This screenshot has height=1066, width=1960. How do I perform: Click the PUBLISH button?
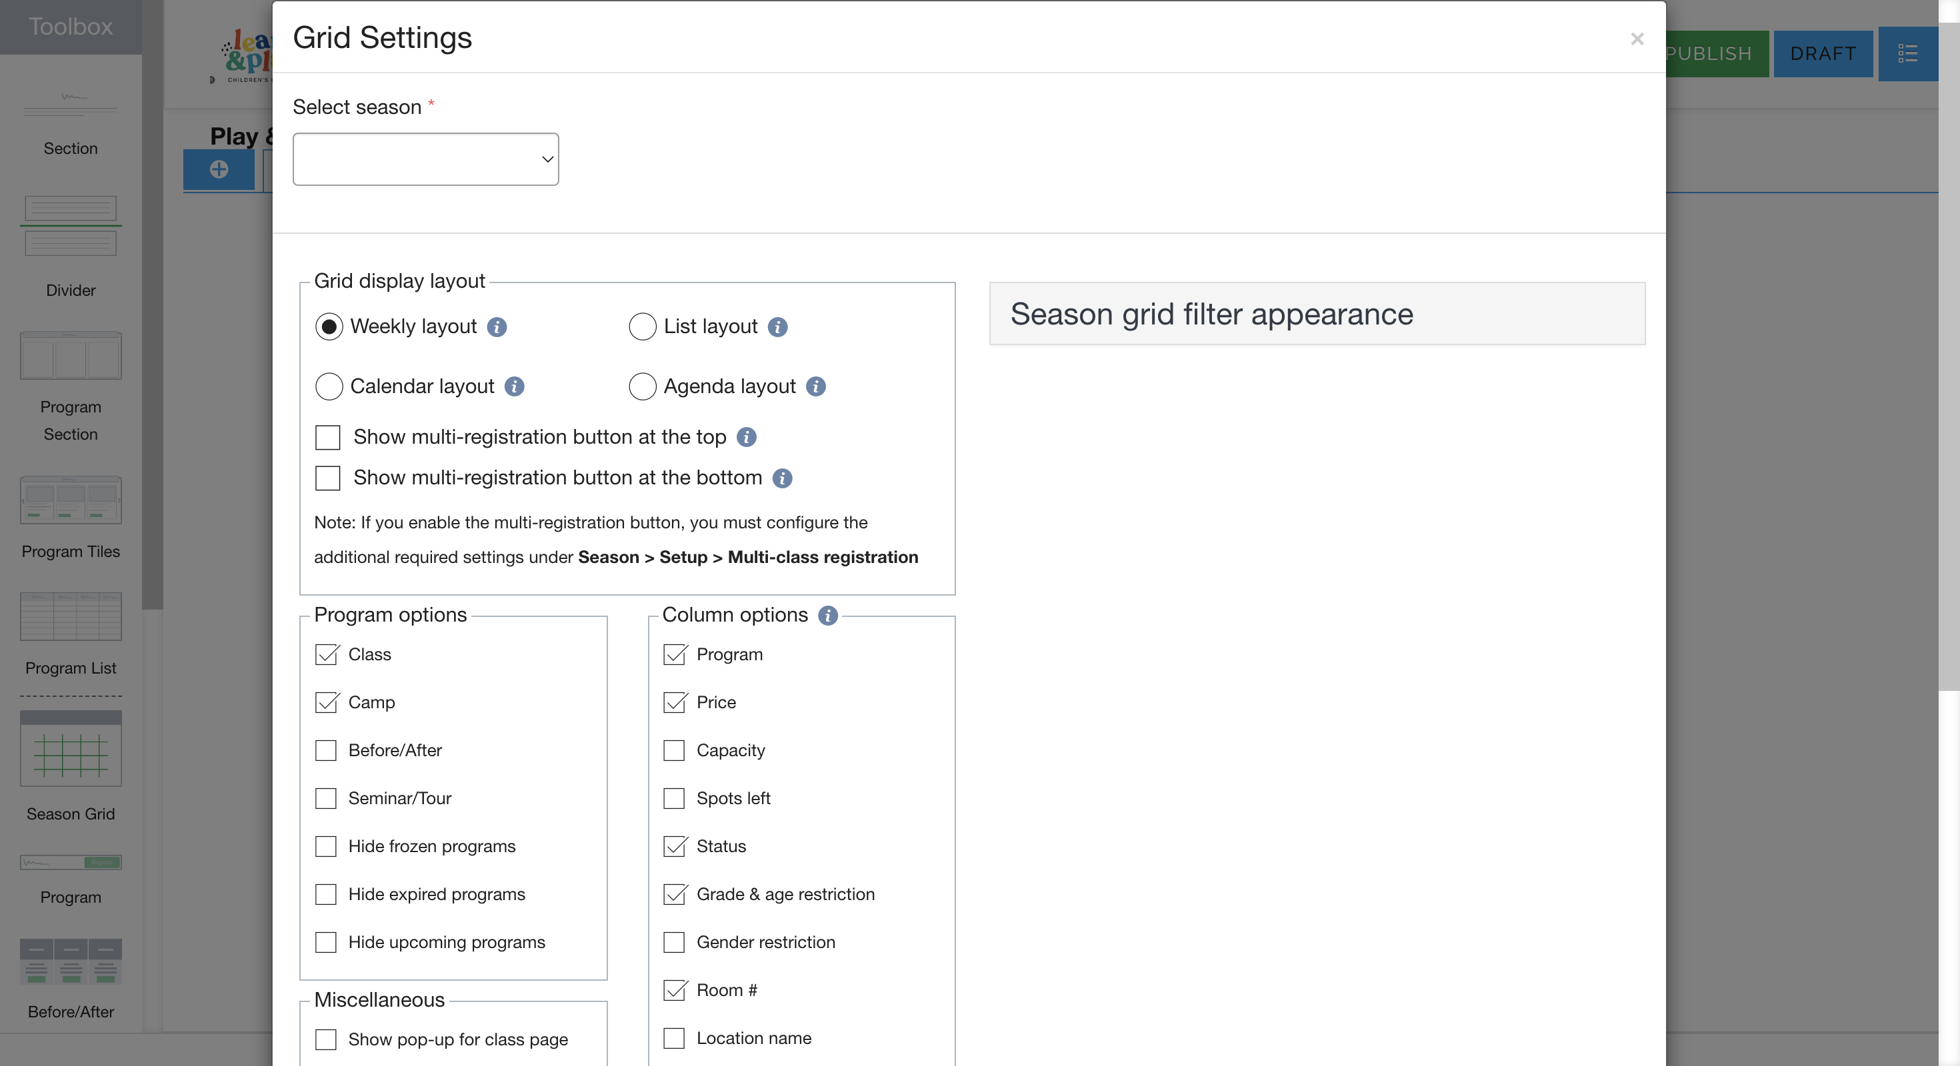(x=1716, y=53)
